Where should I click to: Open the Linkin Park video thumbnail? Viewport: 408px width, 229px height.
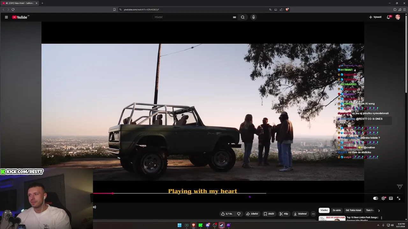332,218
